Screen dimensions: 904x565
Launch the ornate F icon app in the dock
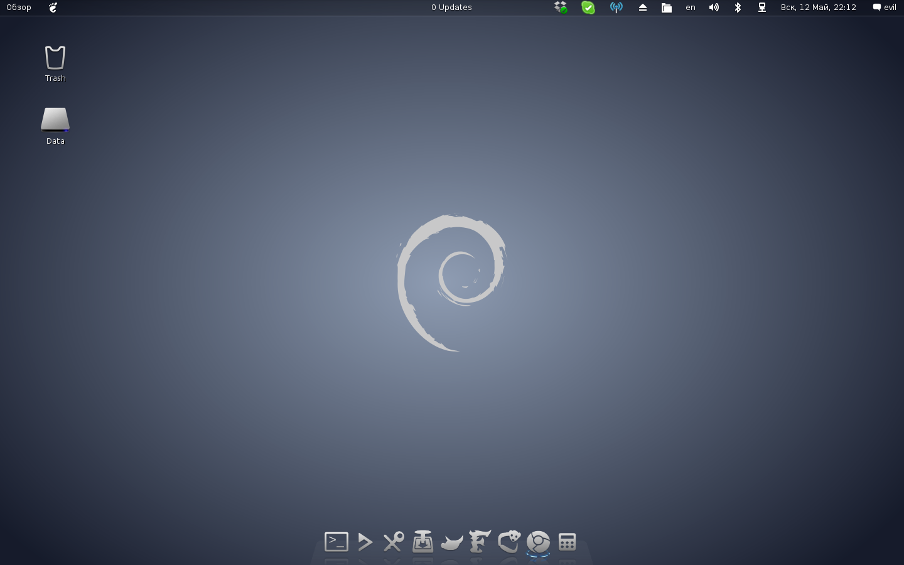pos(480,541)
